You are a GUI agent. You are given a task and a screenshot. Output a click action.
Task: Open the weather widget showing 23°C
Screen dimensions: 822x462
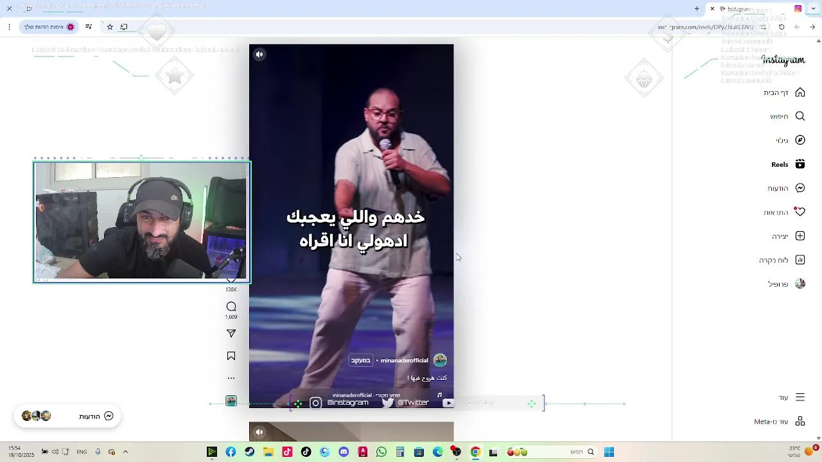tap(802, 452)
